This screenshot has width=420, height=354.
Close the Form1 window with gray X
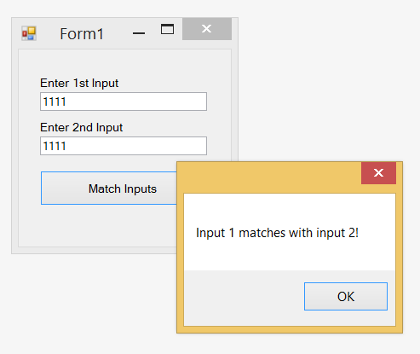pos(207,29)
